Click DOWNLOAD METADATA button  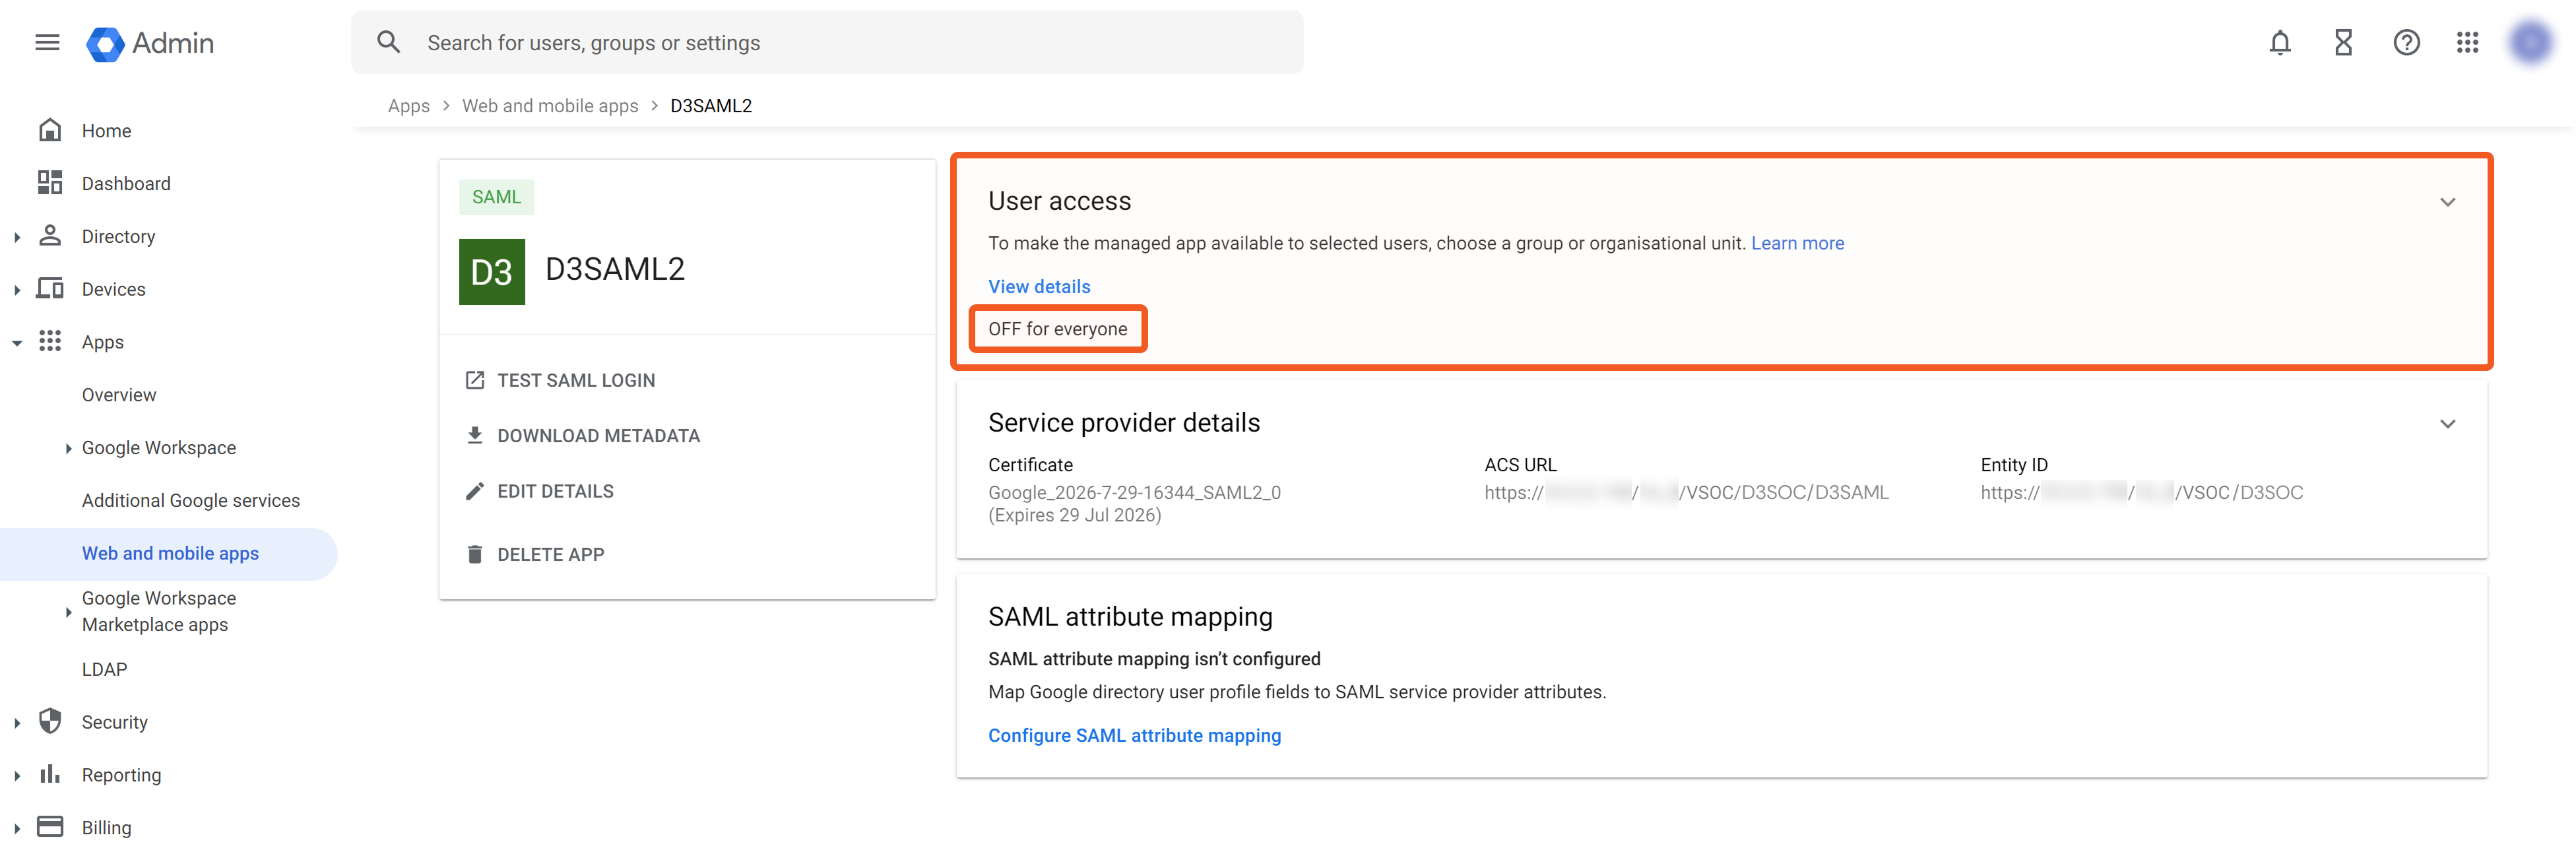point(597,436)
